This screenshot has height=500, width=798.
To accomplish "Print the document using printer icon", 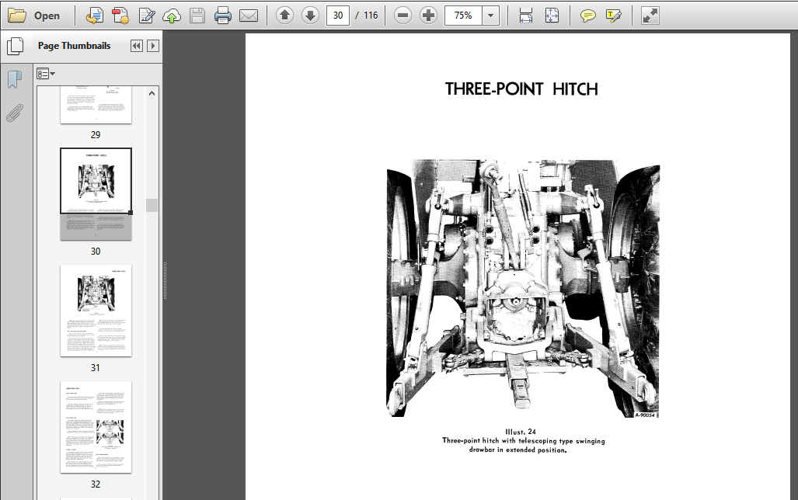I will [x=223, y=16].
